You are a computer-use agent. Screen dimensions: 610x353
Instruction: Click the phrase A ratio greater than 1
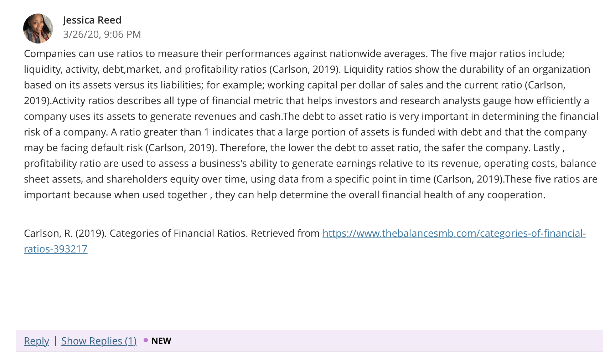pos(160,132)
